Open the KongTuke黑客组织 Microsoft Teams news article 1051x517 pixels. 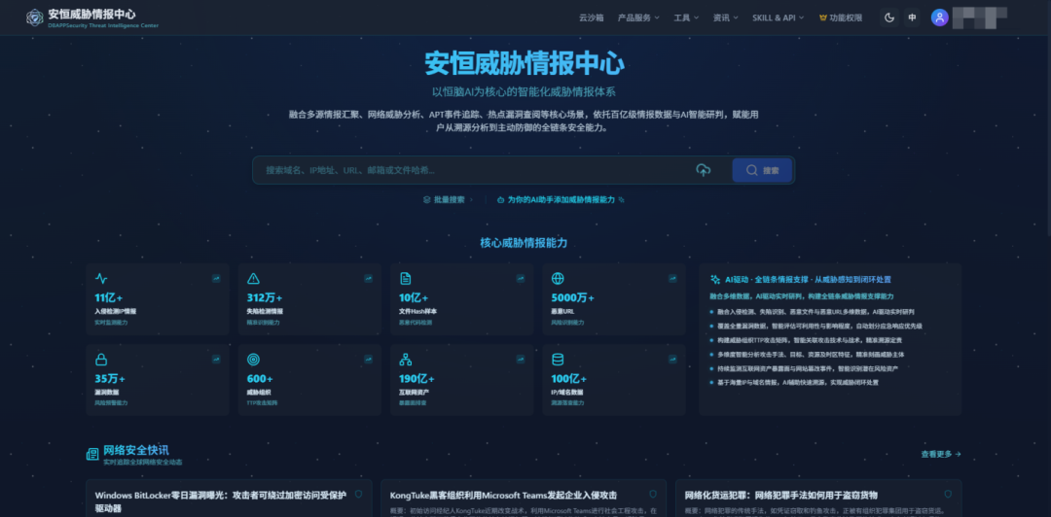pos(503,496)
